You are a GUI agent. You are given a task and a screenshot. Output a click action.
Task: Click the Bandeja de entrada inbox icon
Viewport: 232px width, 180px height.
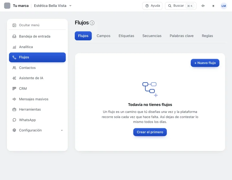pyautogui.click(x=14, y=36)
